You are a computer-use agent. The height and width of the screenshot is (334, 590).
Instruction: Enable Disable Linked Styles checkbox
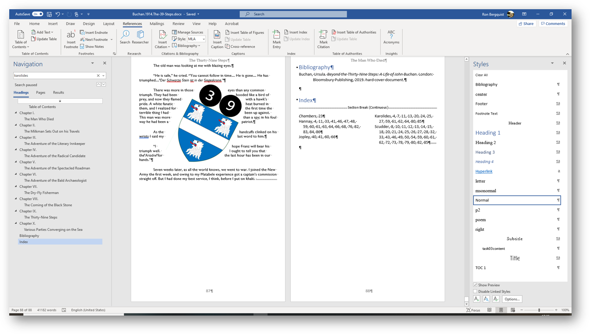coord(475,291)
